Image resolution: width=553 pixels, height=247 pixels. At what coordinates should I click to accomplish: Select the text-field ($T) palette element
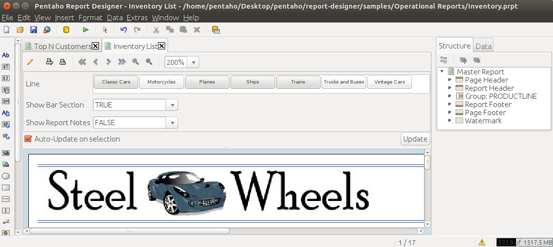pyautogui.click(x=6, y=67)
